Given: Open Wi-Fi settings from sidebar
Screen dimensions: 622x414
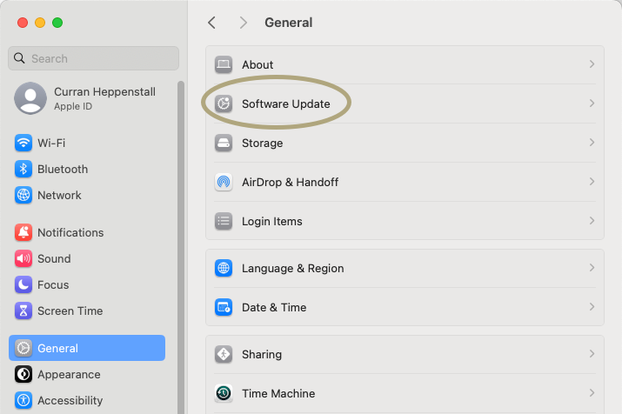Looking at the screenshot, I should point(87,143).
